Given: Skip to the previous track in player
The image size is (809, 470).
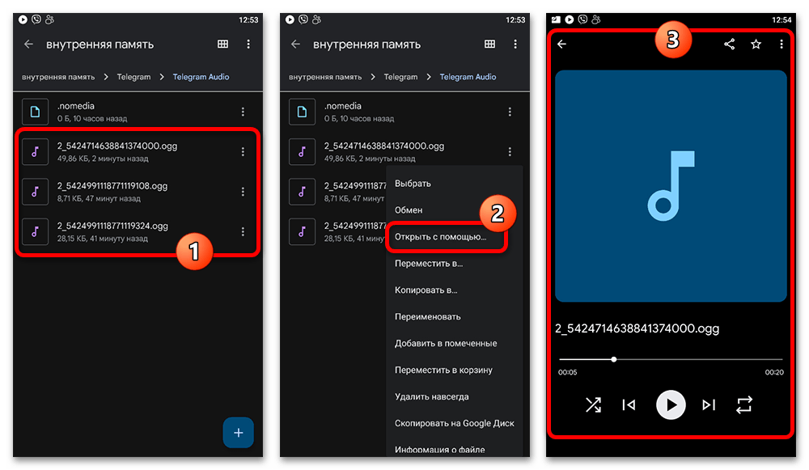Looking at the screenshot, I should pos(629,405).
